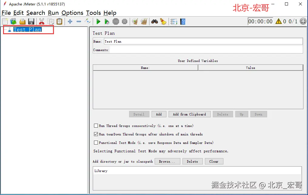Image resolution: width=308 pixels, height=195 pixels.
Task: Click the Help question mark icon
Action: pos(182,21)
